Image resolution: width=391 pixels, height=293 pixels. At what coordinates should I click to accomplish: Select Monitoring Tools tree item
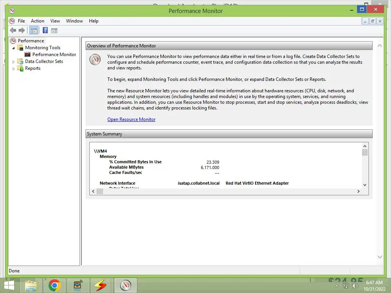43,48
